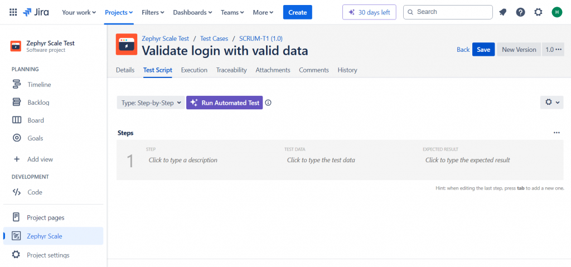Open the help question mark icon
571x267 pixels.
(x=520, y=12)
